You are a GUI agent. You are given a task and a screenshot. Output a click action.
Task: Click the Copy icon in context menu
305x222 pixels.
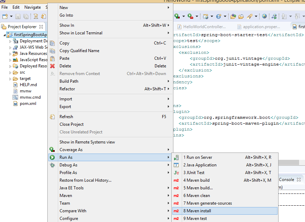[52, 43]
